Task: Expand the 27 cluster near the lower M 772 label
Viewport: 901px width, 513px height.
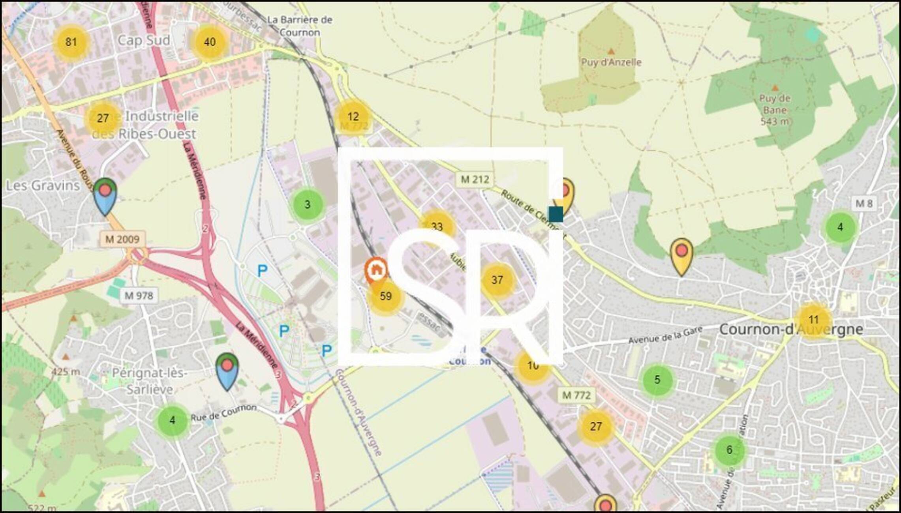Action: [x=596, y=426]
